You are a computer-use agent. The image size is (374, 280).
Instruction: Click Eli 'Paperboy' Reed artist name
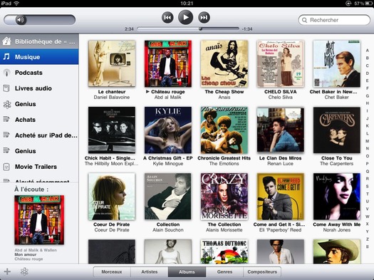[x=281, y=230]
